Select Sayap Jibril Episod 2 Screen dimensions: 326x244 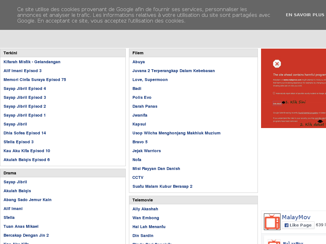click(x=25, y=106)
